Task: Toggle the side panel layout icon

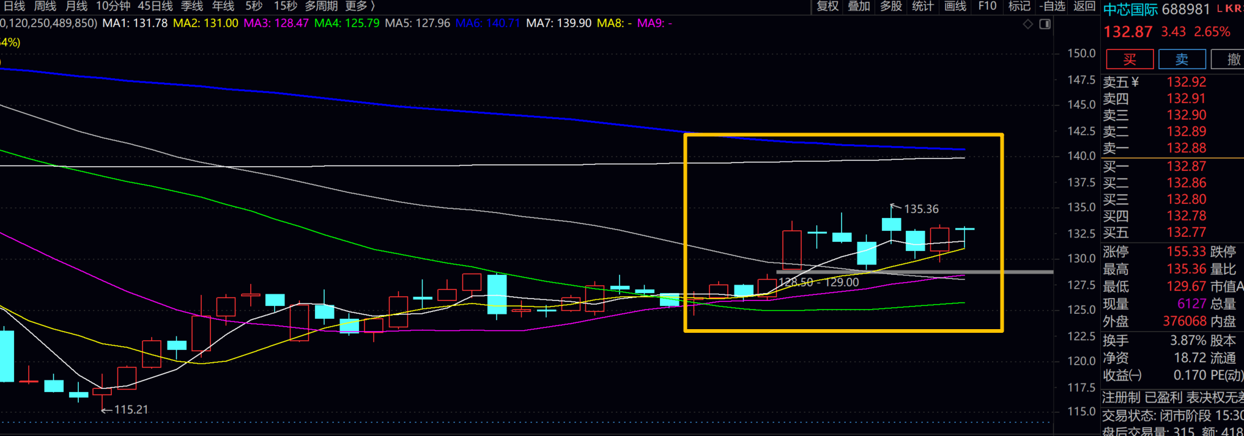Action: point(1045,24)
